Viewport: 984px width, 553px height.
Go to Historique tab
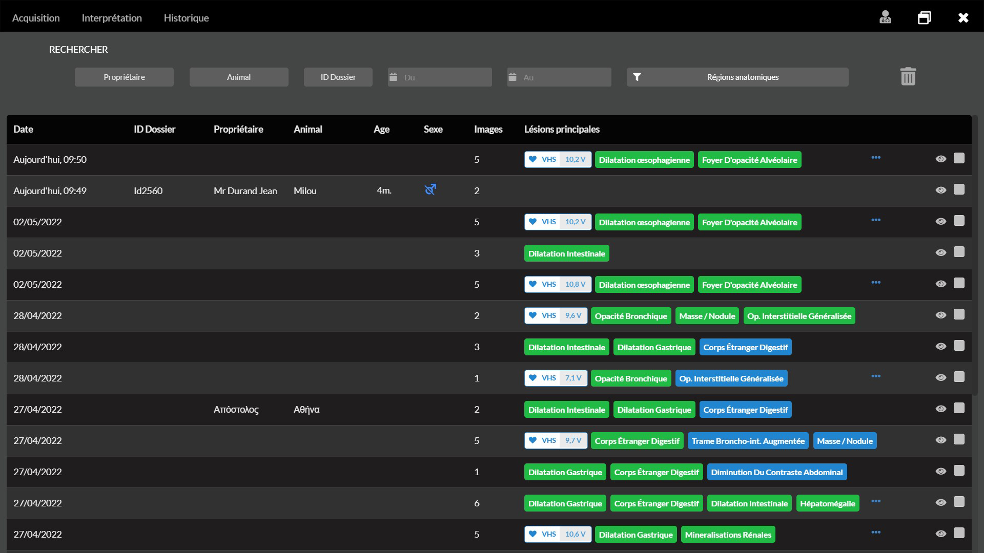coord(186,18)
